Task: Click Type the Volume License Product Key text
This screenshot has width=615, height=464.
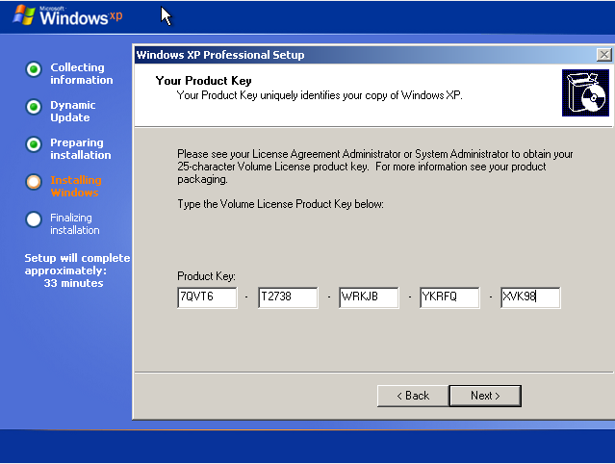Action: 280,204
